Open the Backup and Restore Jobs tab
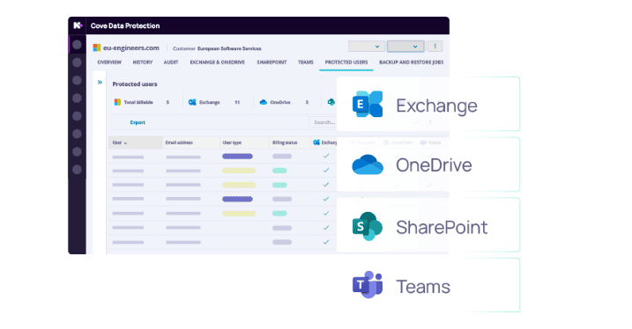Image resolution: width=632 pixels, height=329 pixels. pyautogui.click(x=411, y=62)
